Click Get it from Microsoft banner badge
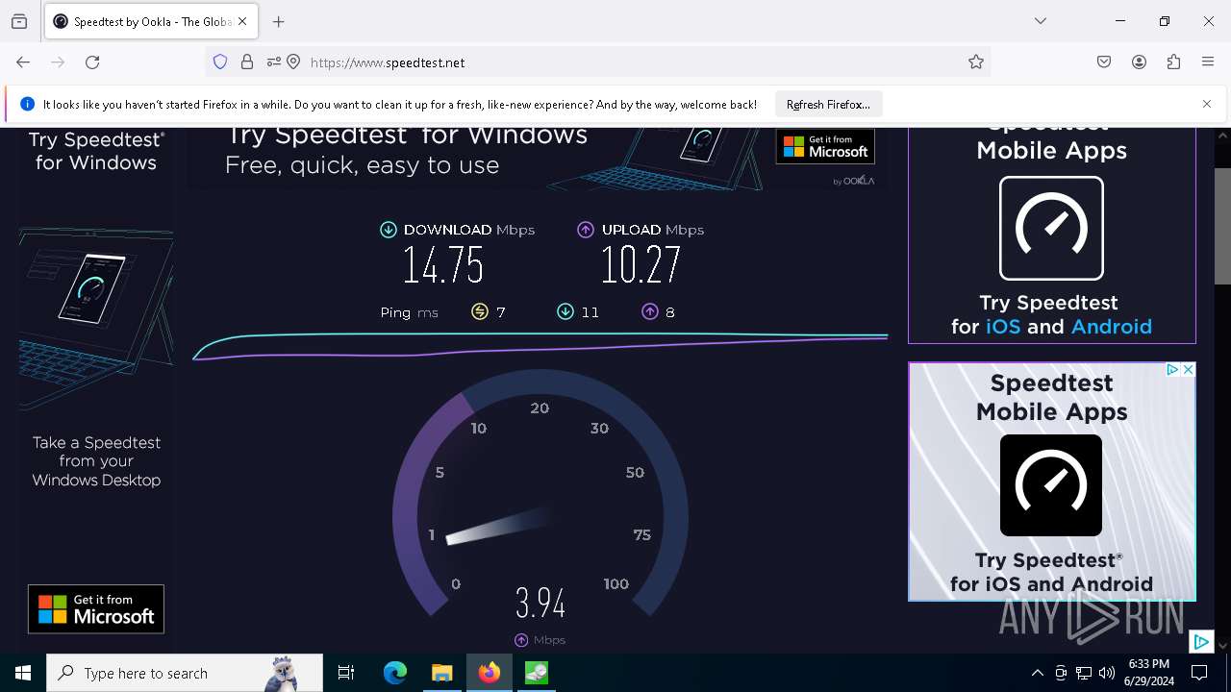 825,146
